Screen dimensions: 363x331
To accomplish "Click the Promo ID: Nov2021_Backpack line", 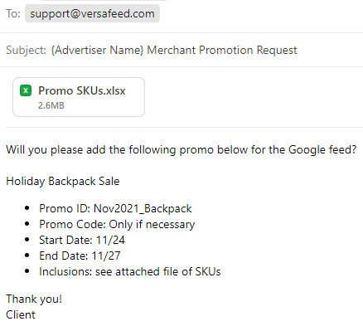I will (115, 208).
